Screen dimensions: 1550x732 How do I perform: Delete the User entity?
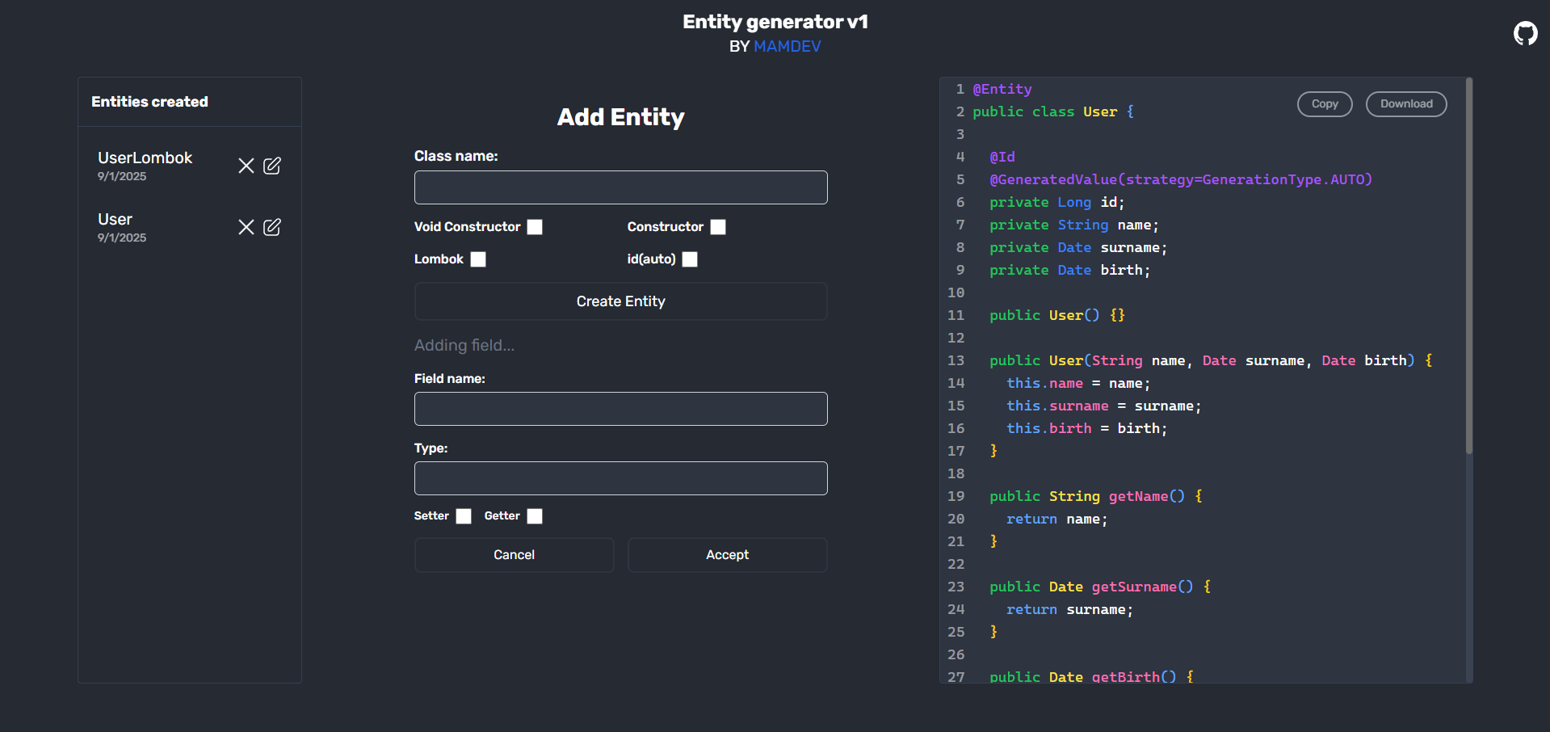point(246,227)
